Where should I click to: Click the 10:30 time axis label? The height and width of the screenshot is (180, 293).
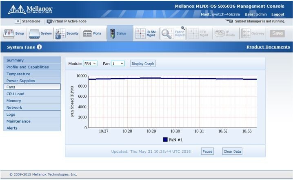click(175, 131)
